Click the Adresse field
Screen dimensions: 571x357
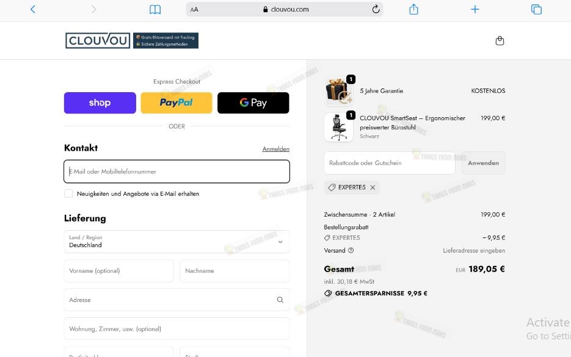click(176, 300)
